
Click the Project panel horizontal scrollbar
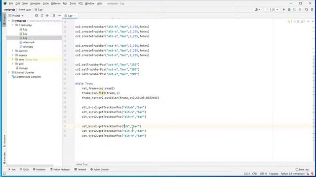point(30,166)
